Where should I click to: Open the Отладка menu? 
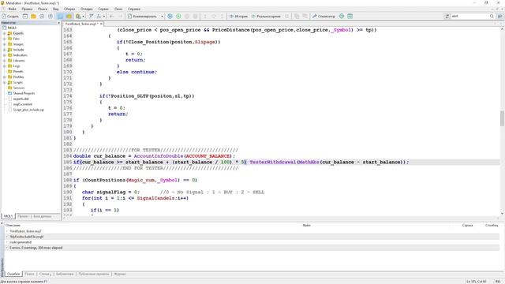(86, 9)
